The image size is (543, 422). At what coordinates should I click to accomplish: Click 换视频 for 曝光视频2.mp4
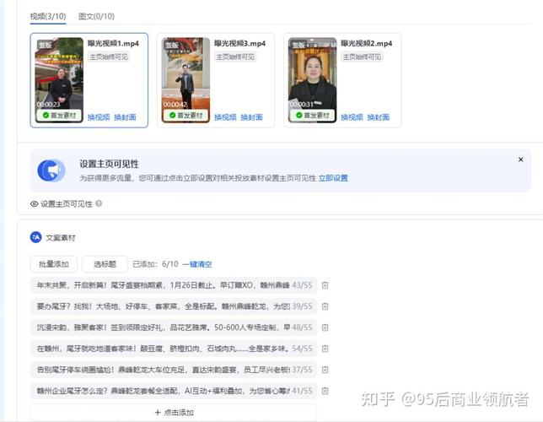pyautogui.click(x=352, y=117)
